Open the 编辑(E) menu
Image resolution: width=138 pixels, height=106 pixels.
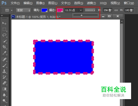pyautogui.click(x=28, y=3)
